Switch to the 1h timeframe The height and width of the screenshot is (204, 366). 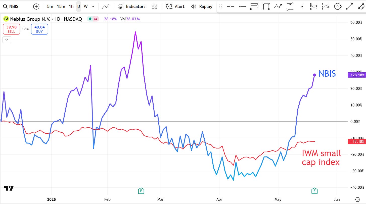point(71,7)
